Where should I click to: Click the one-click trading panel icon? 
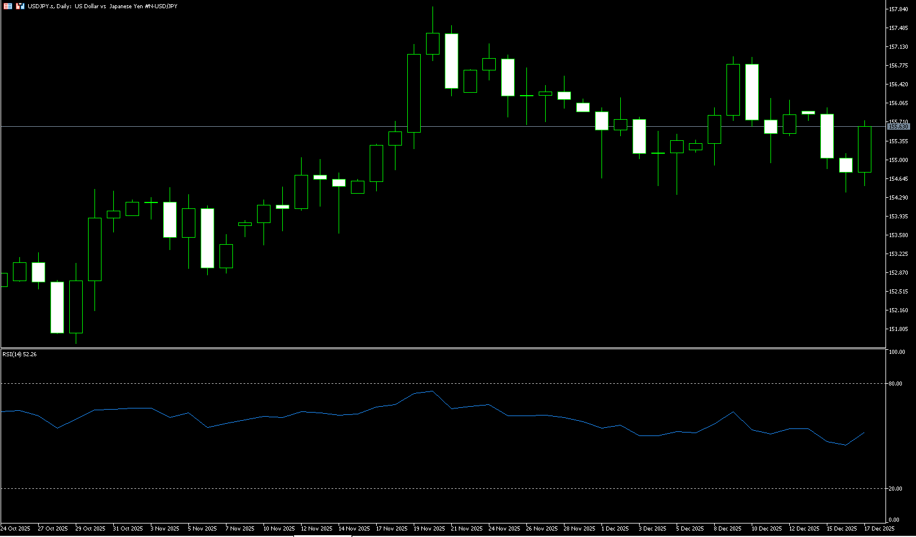coord(20,6)
